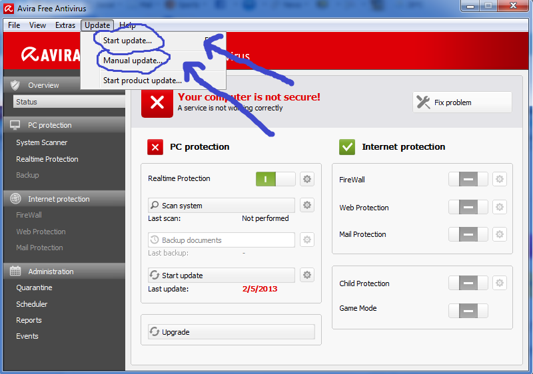Click 'Your computer is not secure!' message

(x=249, y=96)
